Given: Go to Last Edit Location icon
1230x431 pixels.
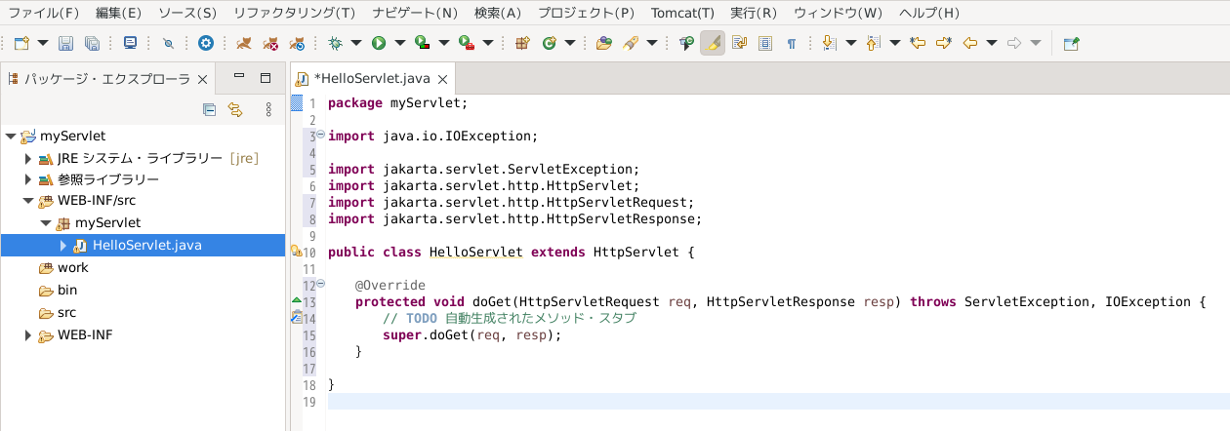Looking at the screenshot, I should [x=918, y=43].
